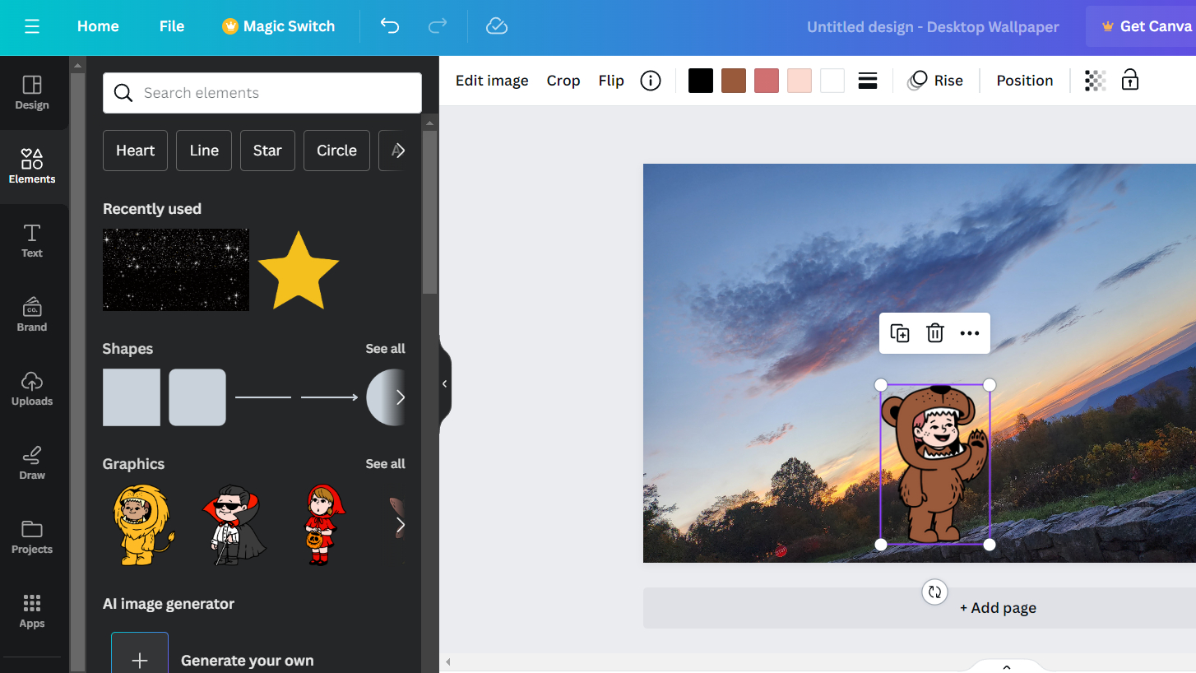Click Edit image in the toolbar
This screenshot has width=1196, height=673.
pyautogui.click(x=492, y=81)
